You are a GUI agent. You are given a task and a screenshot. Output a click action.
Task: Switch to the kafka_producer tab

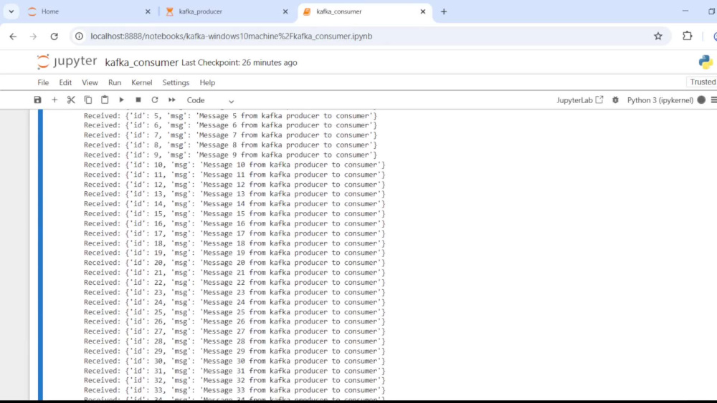click(x=227, y=11)
